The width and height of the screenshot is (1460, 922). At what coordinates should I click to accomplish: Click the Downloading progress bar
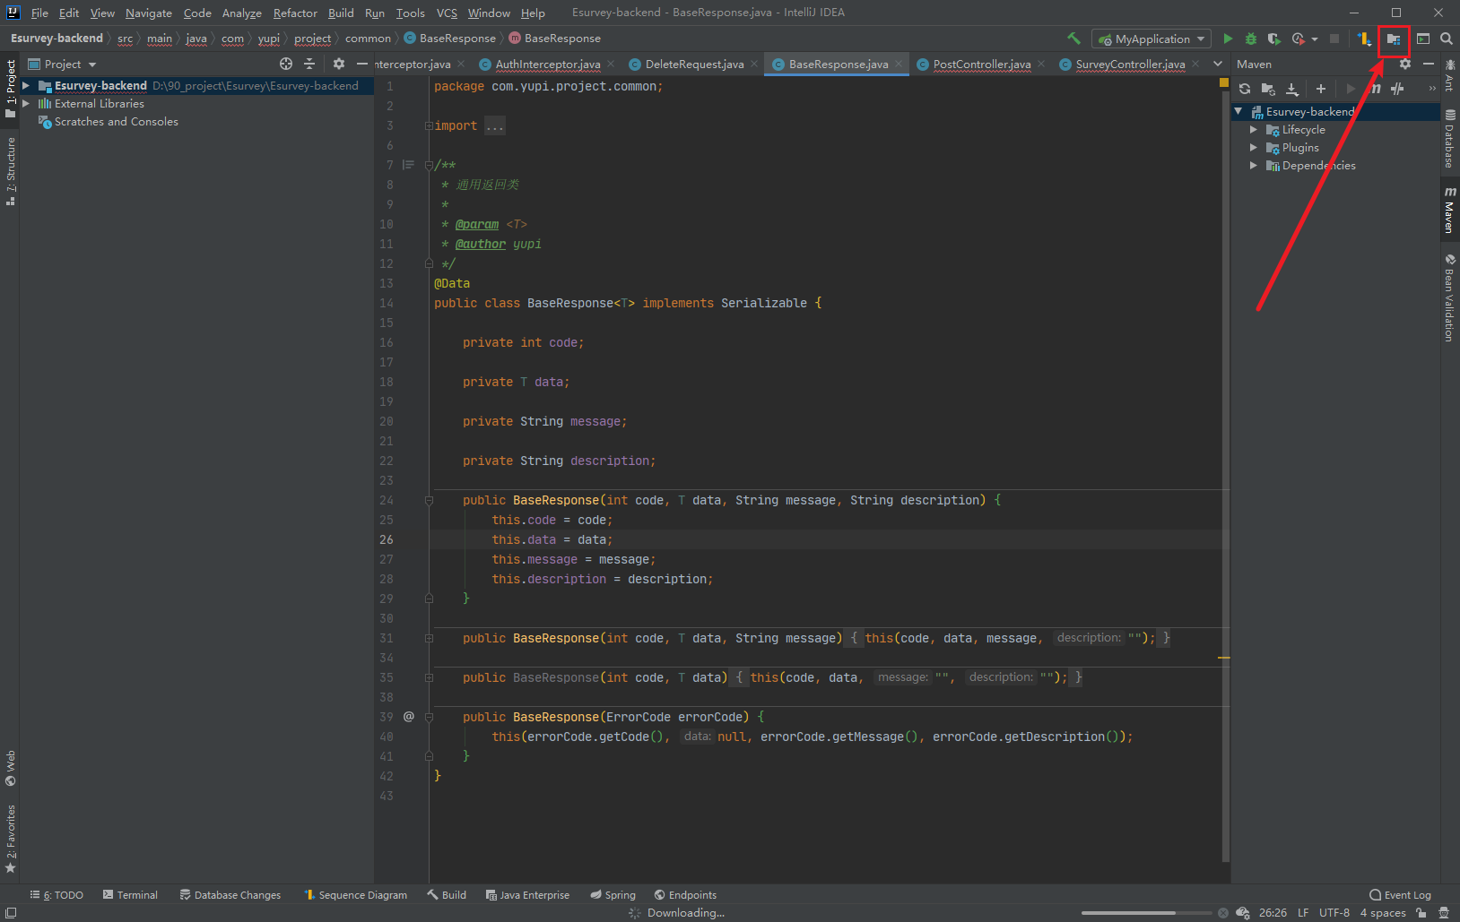point(1147,913)
